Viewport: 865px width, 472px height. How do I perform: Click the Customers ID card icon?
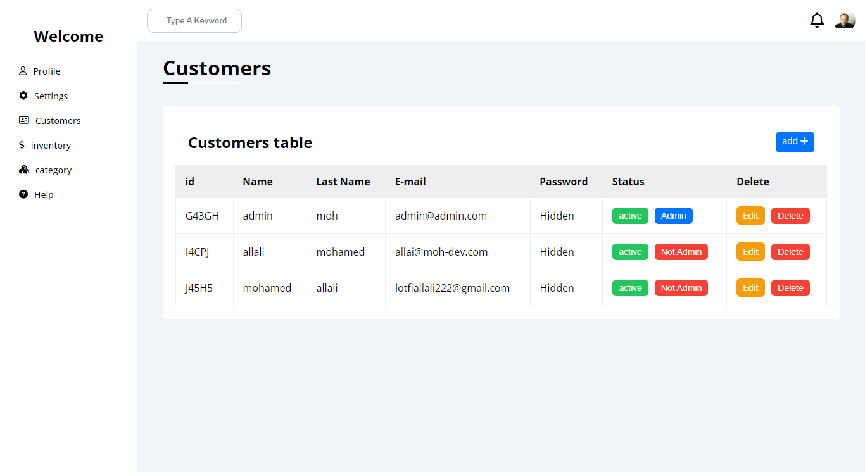pyautogui.click(x=24, y=120)
